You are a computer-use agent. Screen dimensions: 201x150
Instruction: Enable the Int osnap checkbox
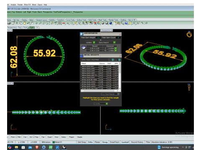(28, 137)
